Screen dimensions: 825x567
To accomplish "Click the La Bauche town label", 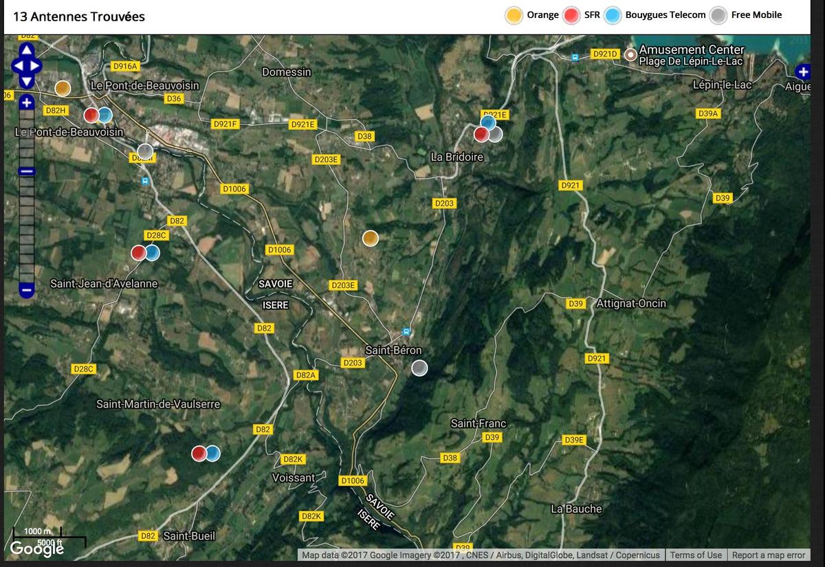I will pyautogui.click(x=576, y=509).
